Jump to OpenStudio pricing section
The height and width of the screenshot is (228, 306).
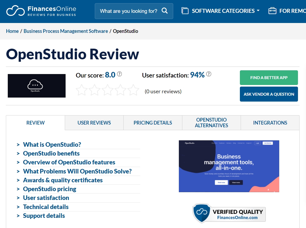coord(50,189)
